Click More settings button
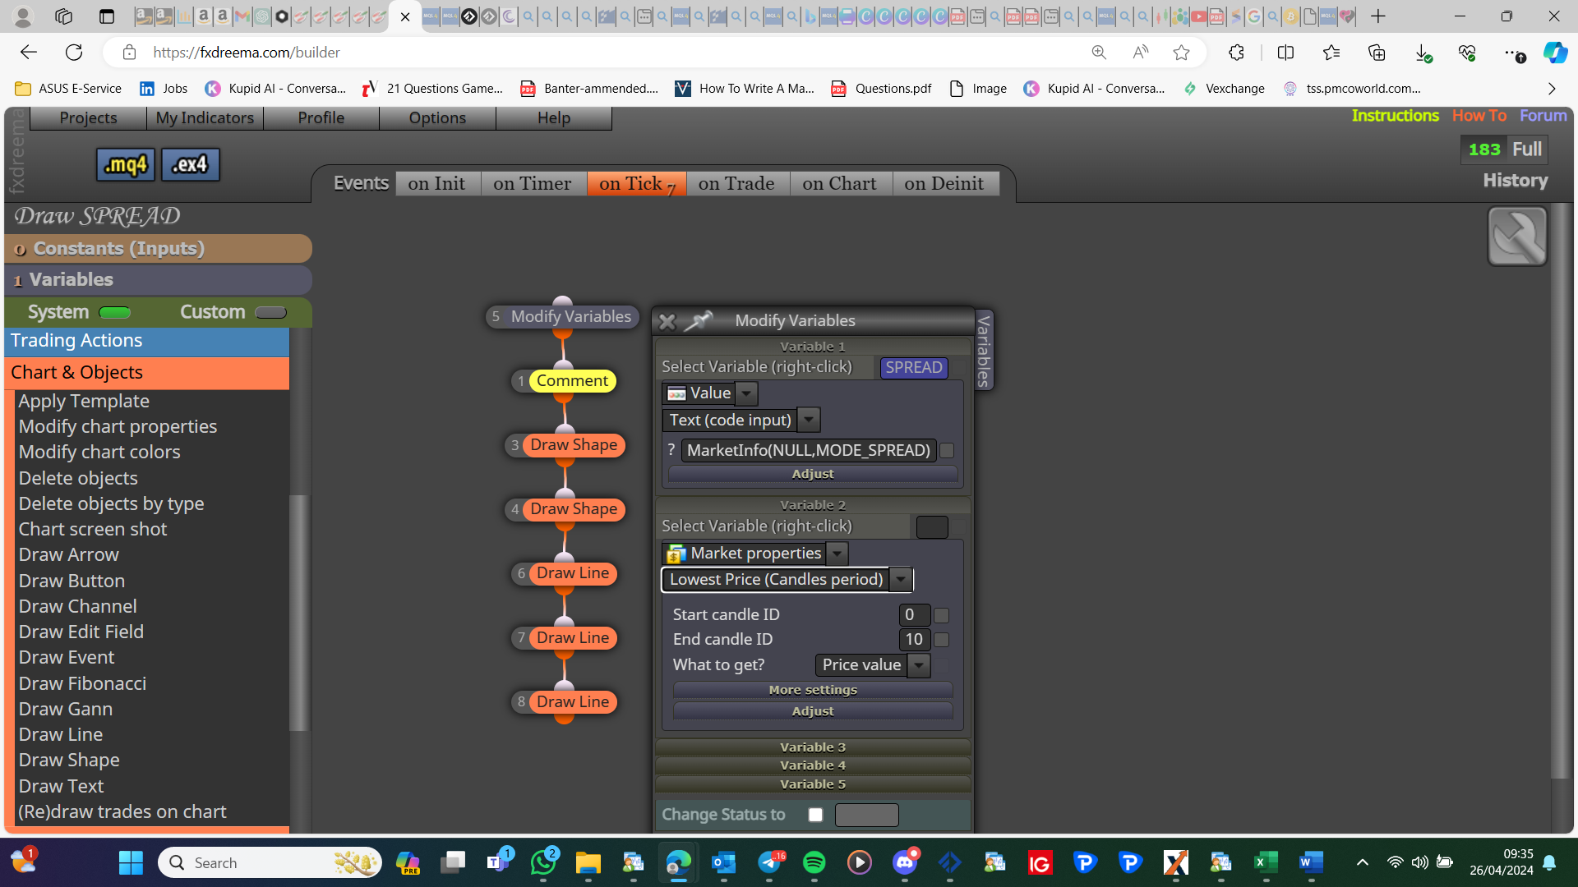This screenshot has width=1578, height=887. coord(813,690)
